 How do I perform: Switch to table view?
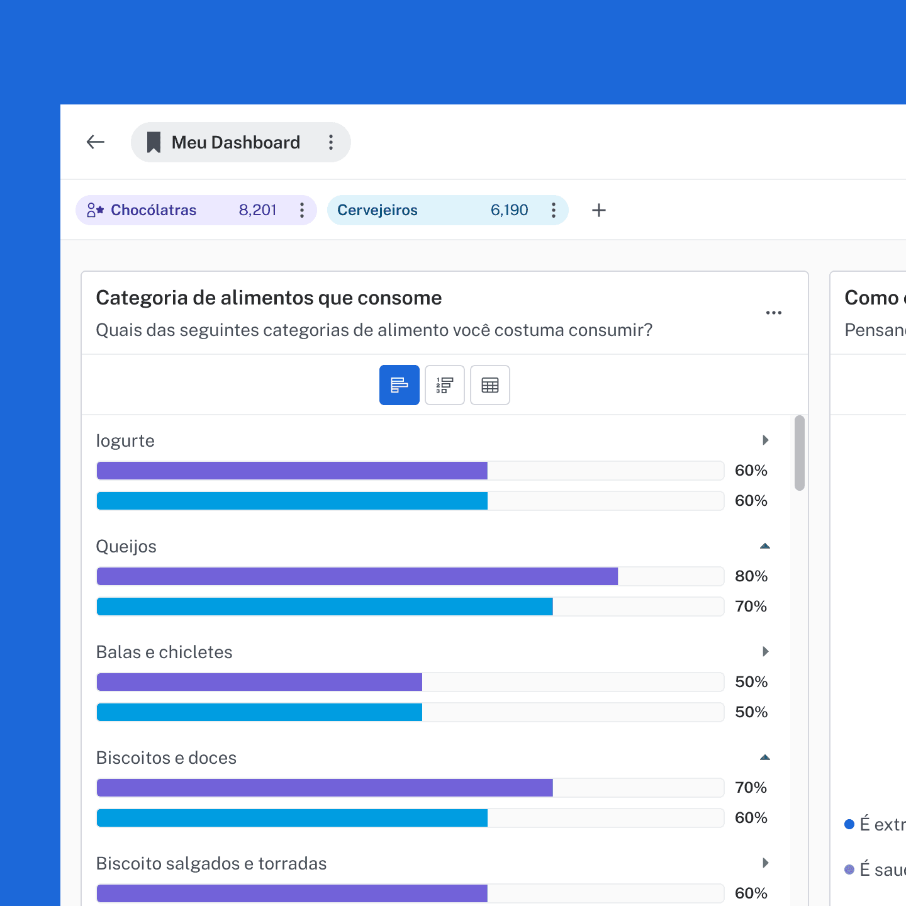490,385
